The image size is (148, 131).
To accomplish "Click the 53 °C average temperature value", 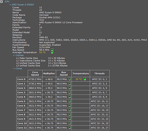I will (42, 52).
